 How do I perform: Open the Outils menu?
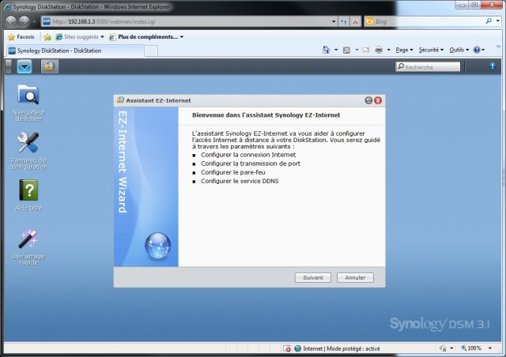(x=459, y=50)
